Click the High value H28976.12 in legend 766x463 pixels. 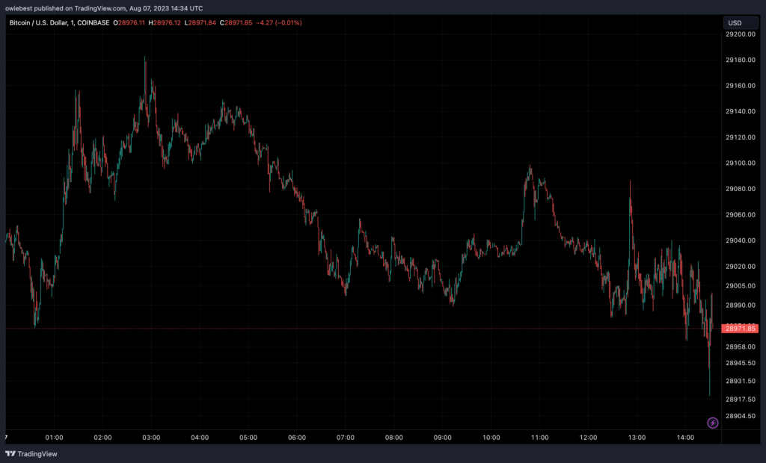click(x=165, y=23)
